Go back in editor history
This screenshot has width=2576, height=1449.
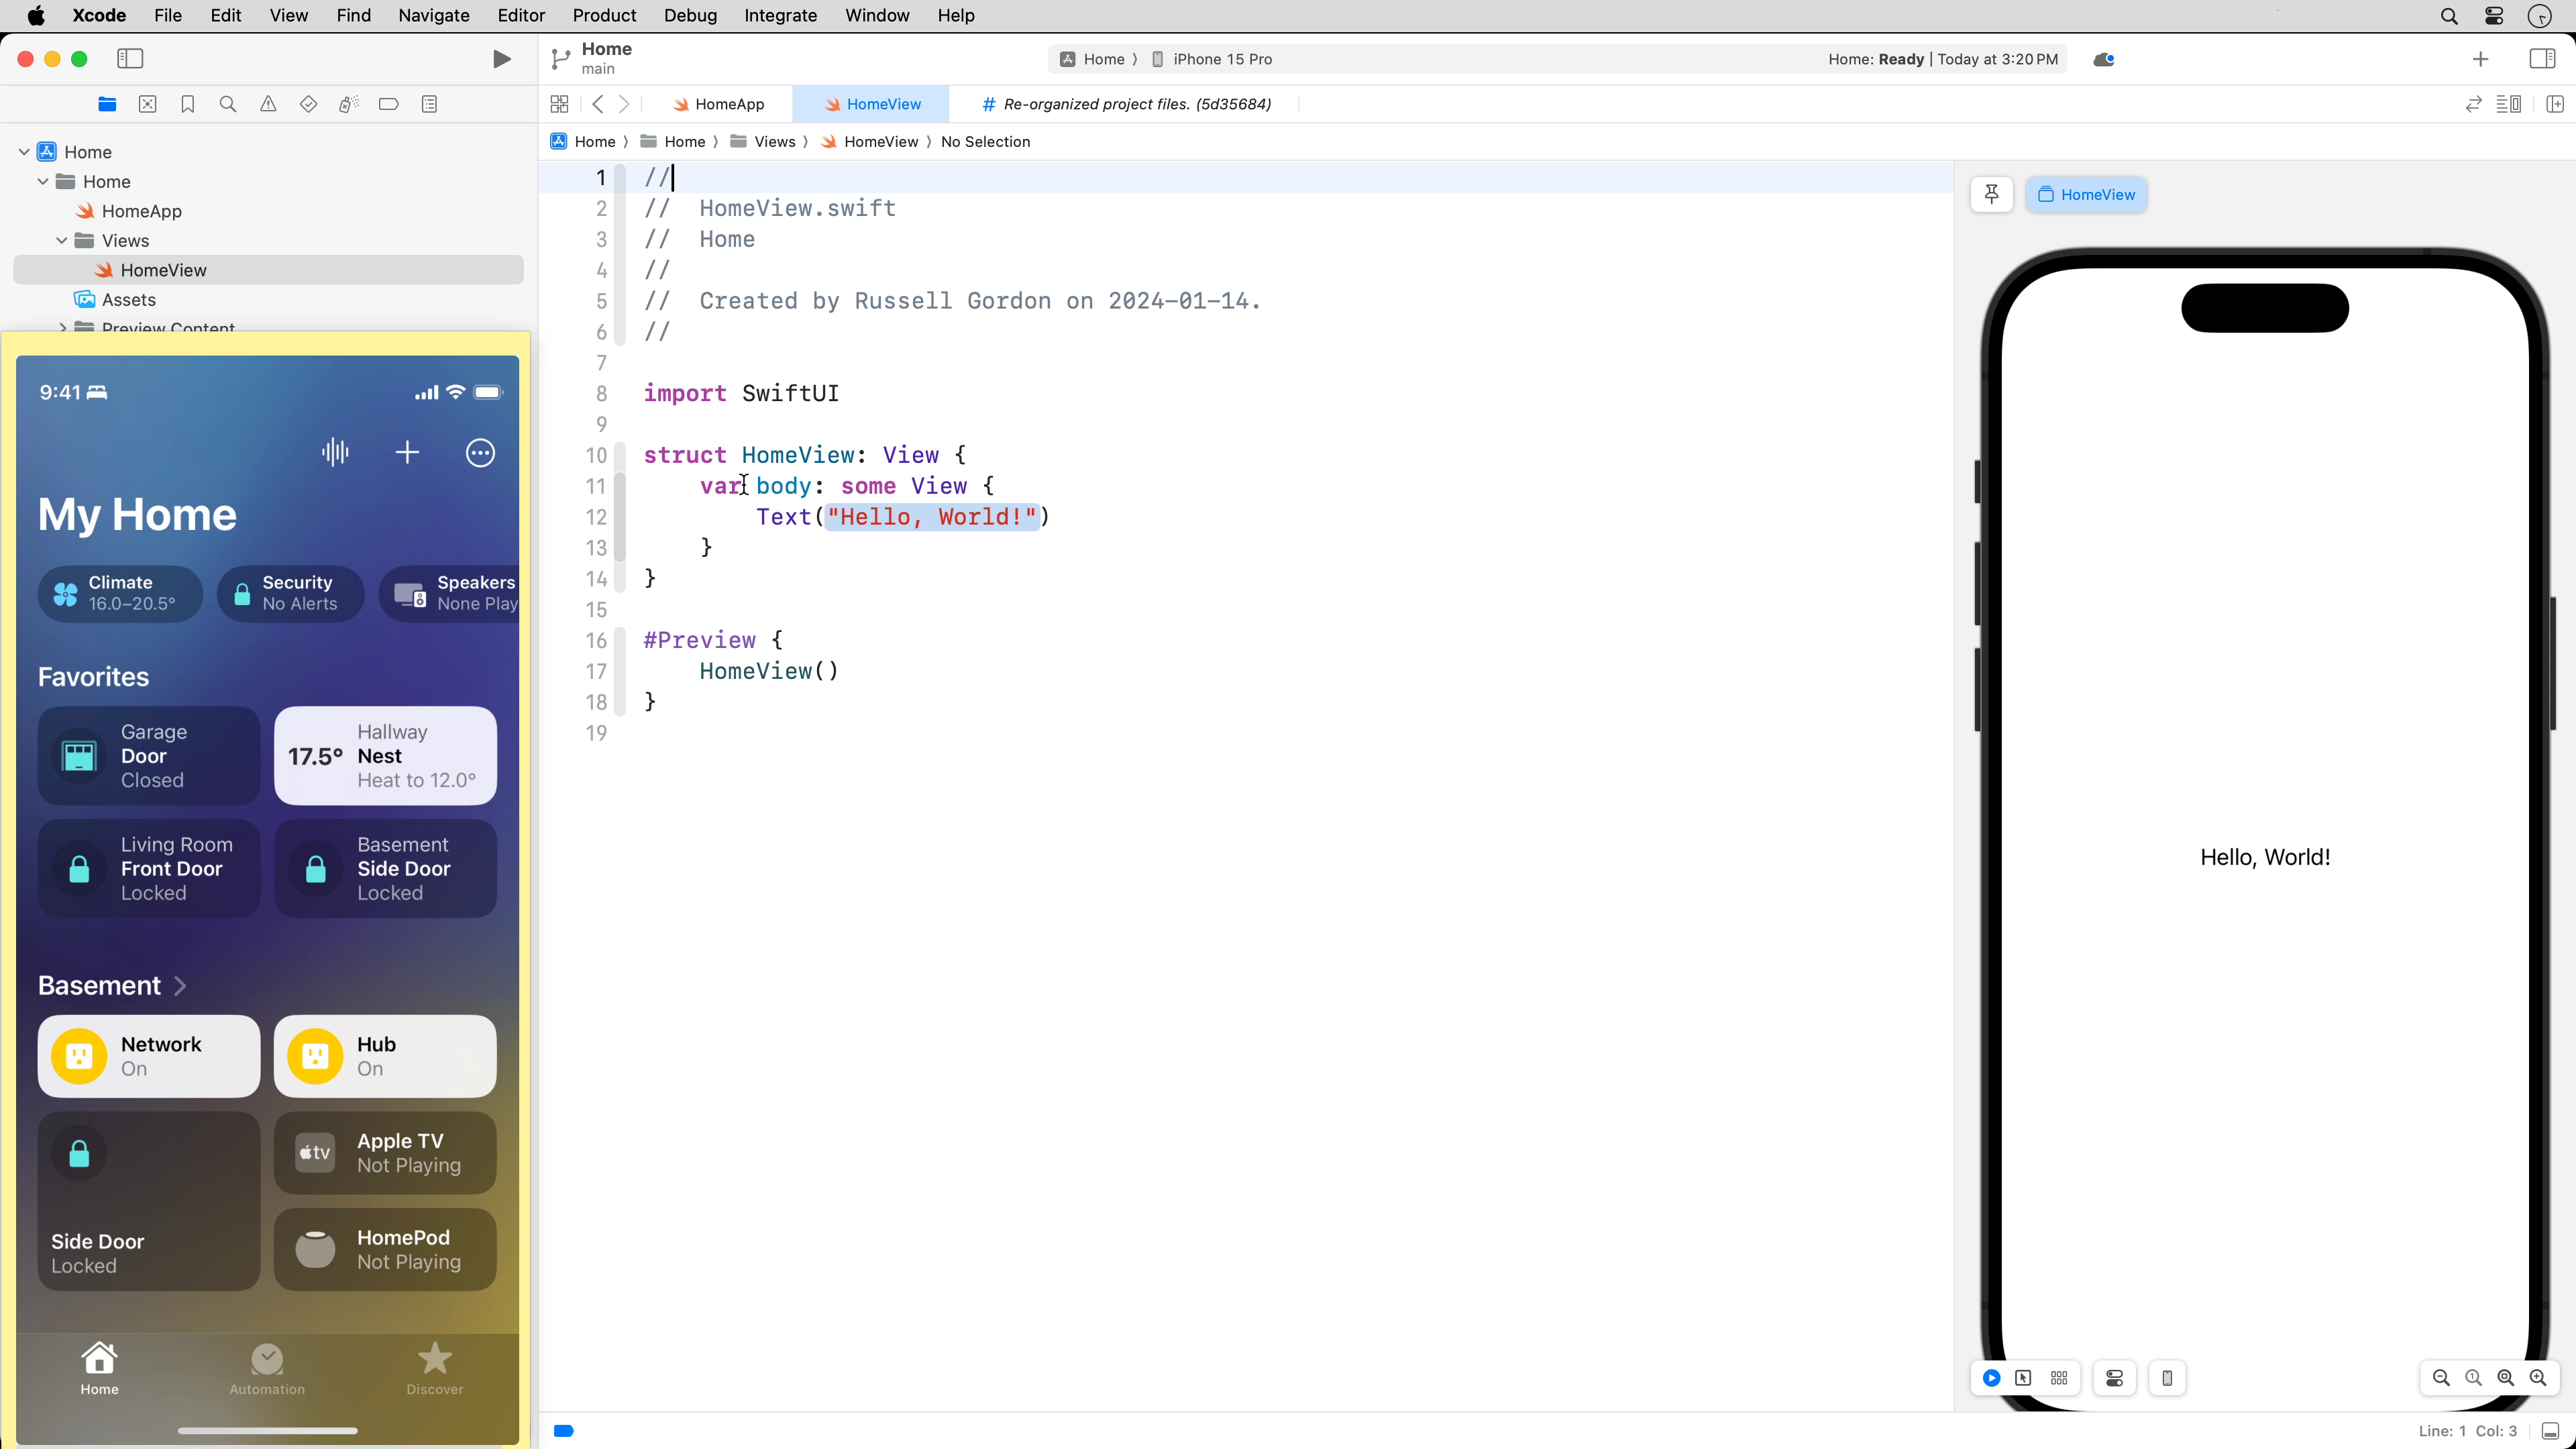tap(598, 104)
